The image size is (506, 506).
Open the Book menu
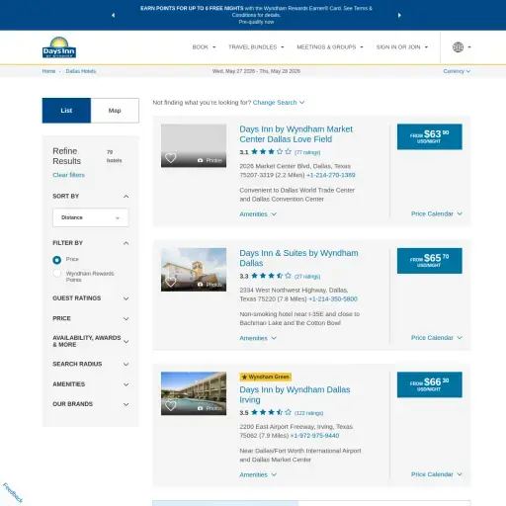[204, 47]
